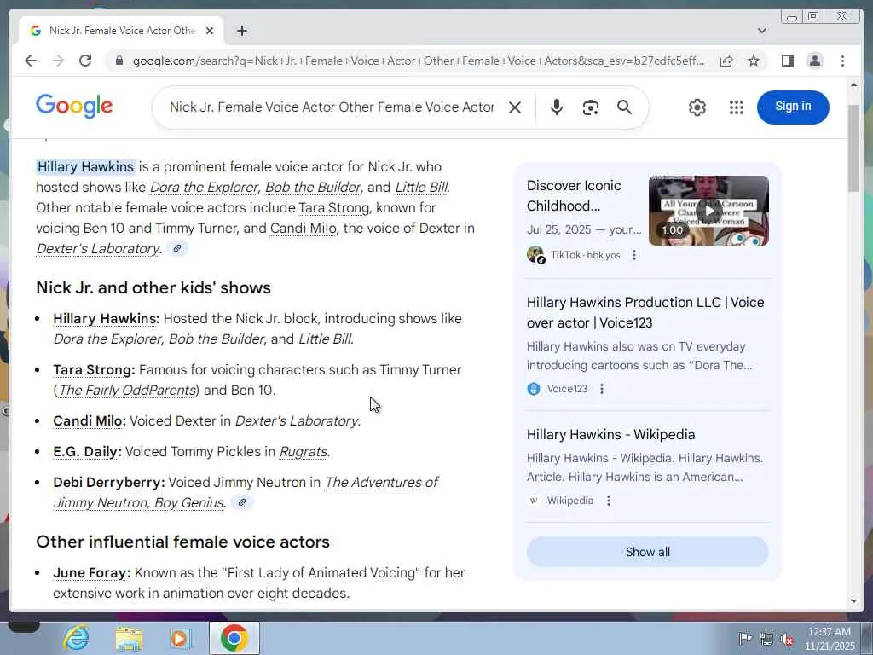The height and width of the screenshot is (655, 873).
Task: Bookmark this tab with the star icon
Action: 754,61
